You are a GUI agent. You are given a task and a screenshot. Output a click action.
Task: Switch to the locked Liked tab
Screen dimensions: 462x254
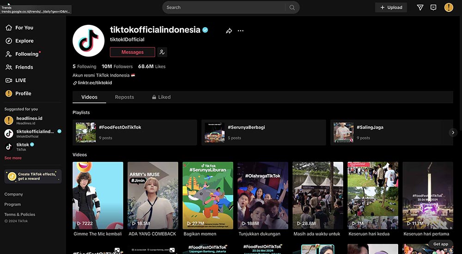161,97
